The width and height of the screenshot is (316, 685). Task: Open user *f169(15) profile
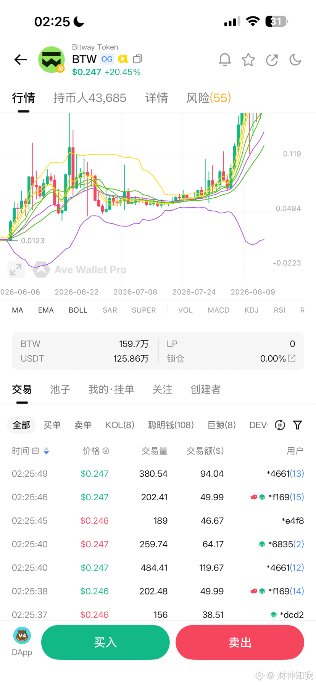(x=286, y=497)
